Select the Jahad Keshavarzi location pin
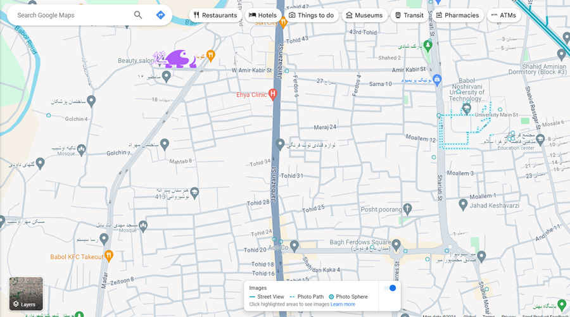 (x=463, y=204)
